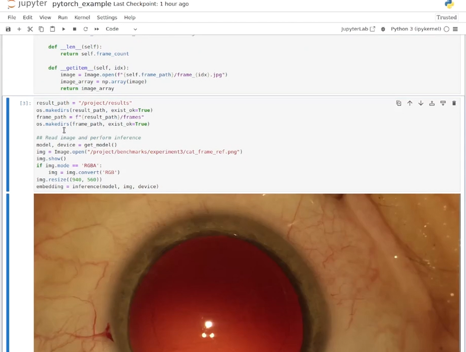Save the notebook using the floppy disk icon
This screenshot has width=466, height=352.
8,29
